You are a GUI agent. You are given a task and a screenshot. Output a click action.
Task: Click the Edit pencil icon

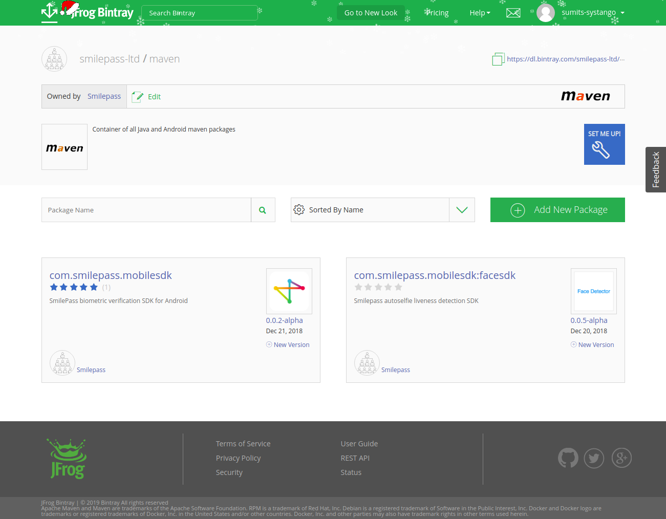pyautogui.click(x=137, y=97)
